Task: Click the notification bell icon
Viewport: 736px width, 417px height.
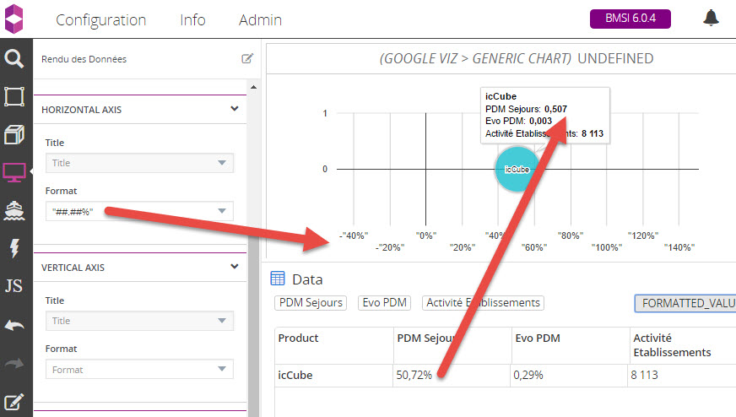Action: click(712, 18)
